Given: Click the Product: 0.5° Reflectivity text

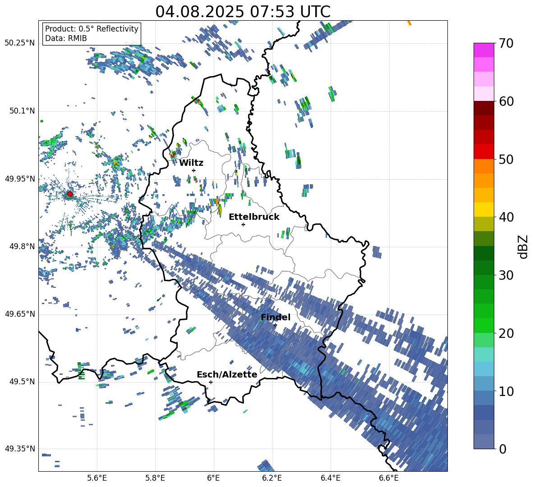Looking at the screenshot, I should [x=92, y=29].
